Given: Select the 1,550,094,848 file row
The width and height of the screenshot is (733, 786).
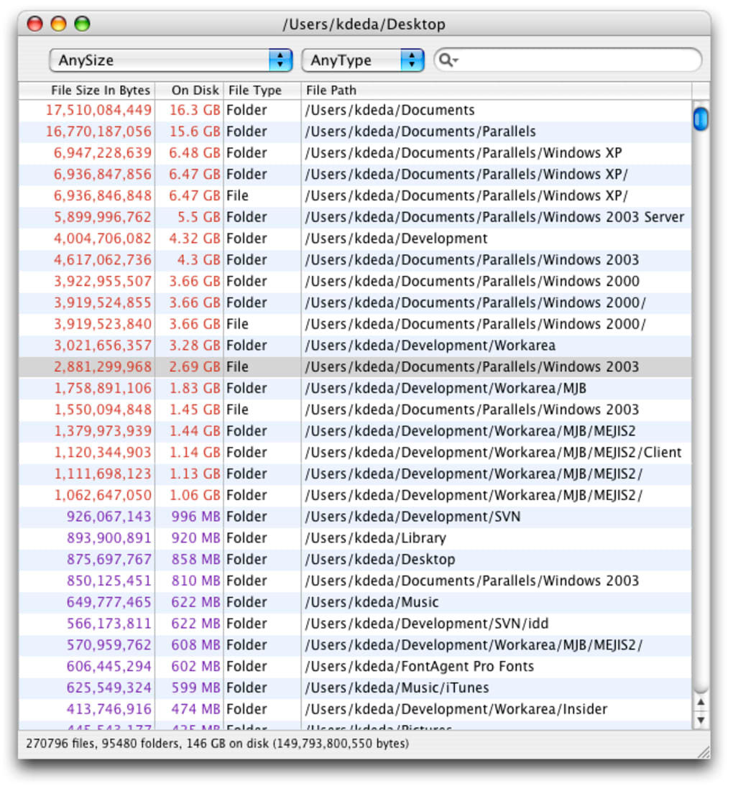Looking at the screenshot, I should click(355, 410).
